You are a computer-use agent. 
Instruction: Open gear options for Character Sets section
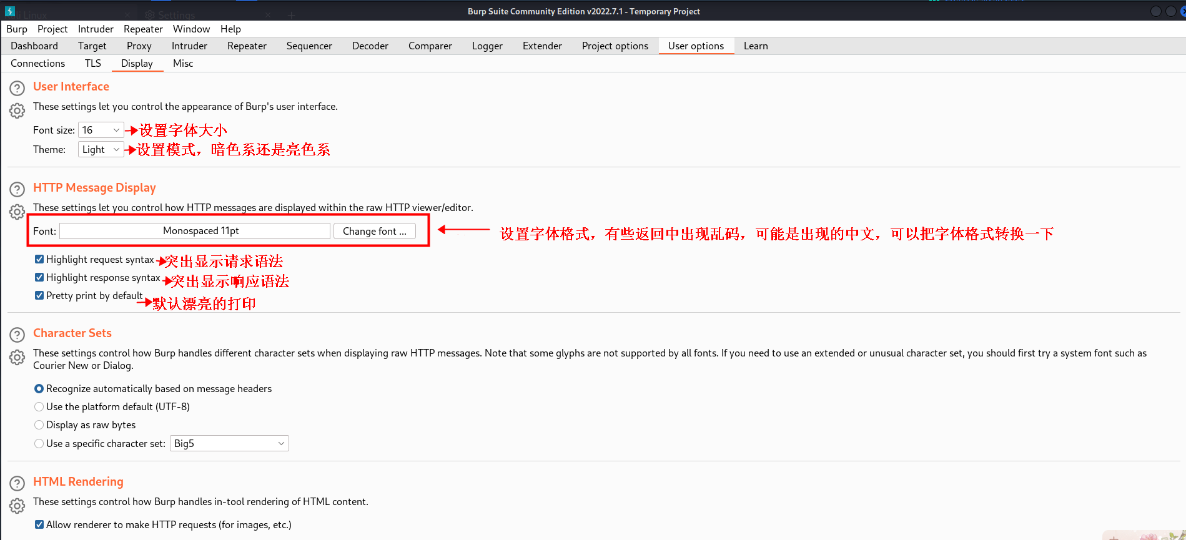(17, 357)
